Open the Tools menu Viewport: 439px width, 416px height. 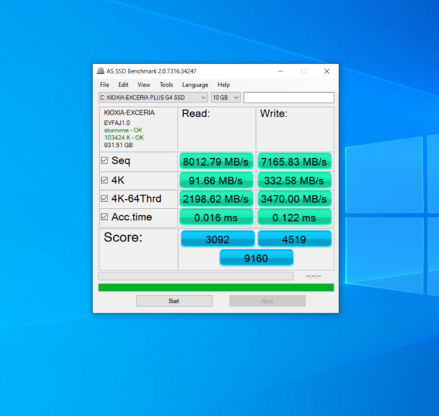pyautogui.click(x=166, y=85)
